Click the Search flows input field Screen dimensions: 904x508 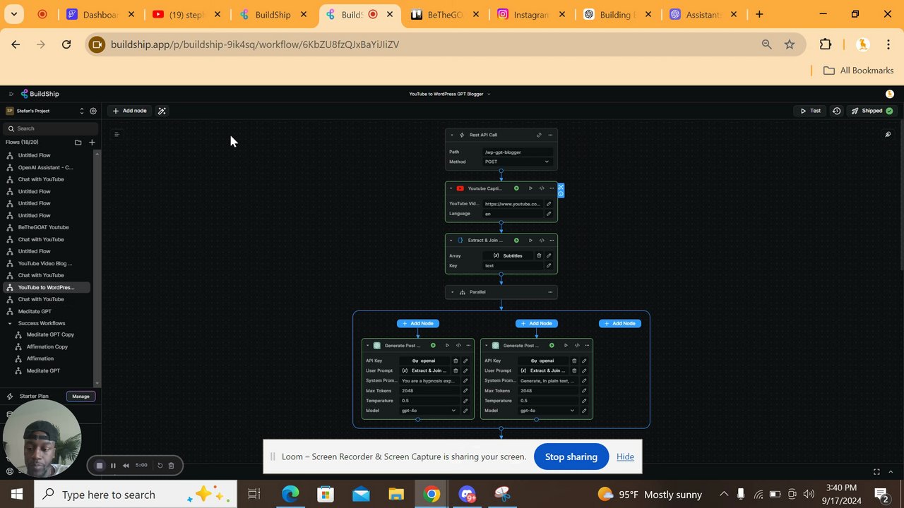[x=49, y=128]
